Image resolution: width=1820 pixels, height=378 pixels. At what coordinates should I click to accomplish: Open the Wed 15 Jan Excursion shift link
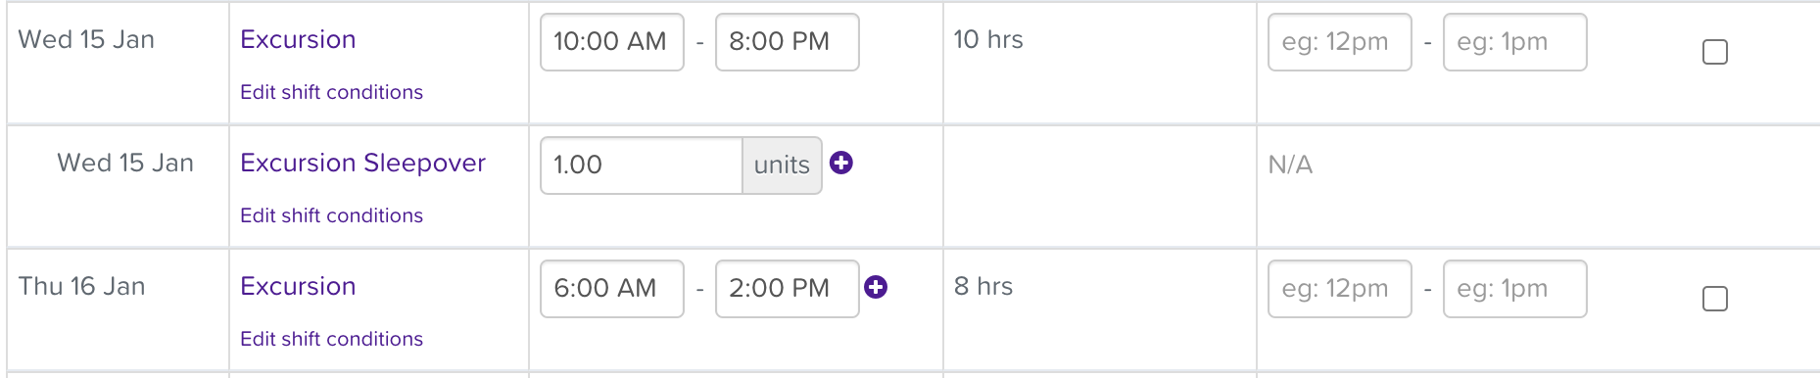(298, 39)
